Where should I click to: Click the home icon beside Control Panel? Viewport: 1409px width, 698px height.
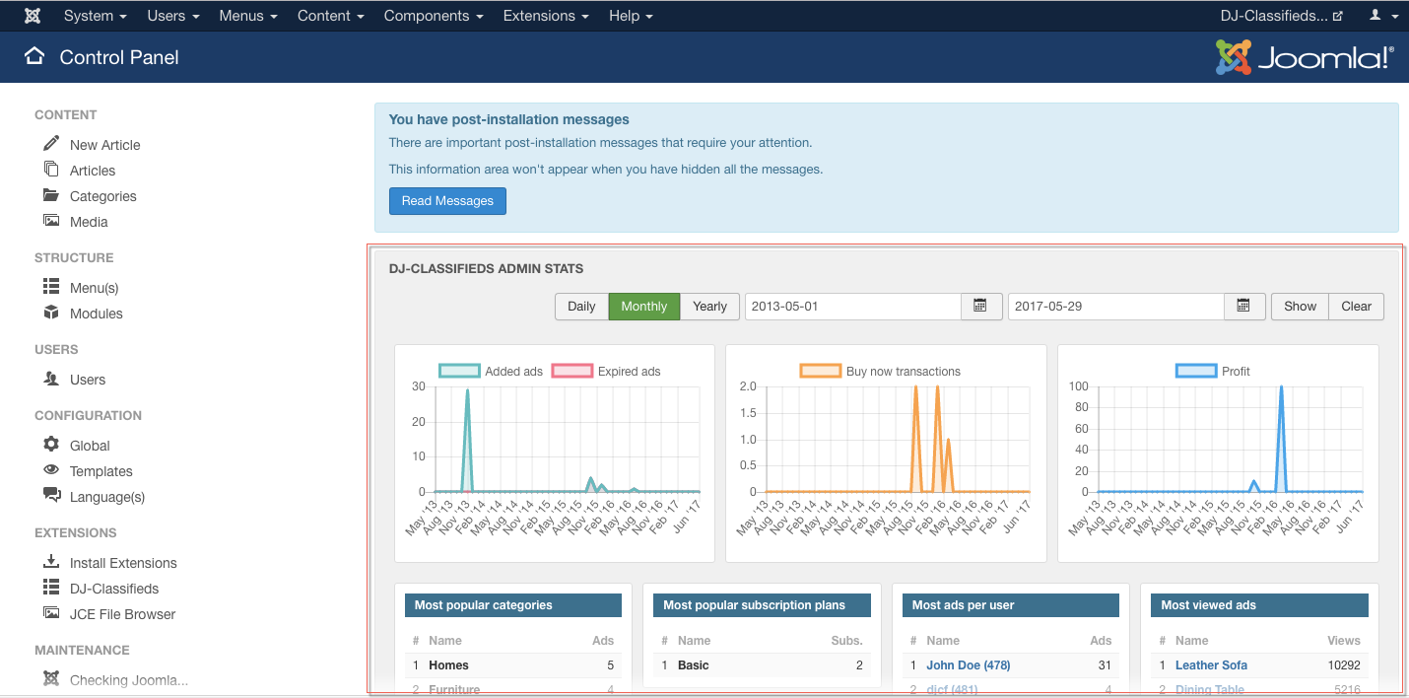[34, 56]
